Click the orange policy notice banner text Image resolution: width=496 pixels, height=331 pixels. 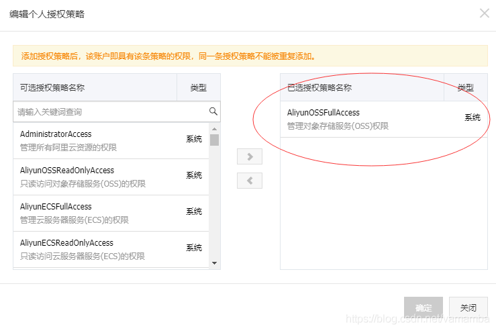[168, 56]
